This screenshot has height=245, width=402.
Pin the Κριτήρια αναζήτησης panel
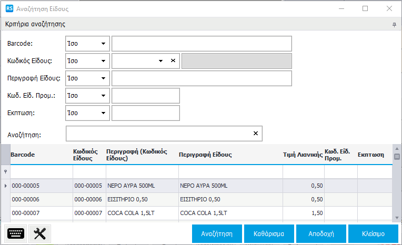(x=394, y=25)
